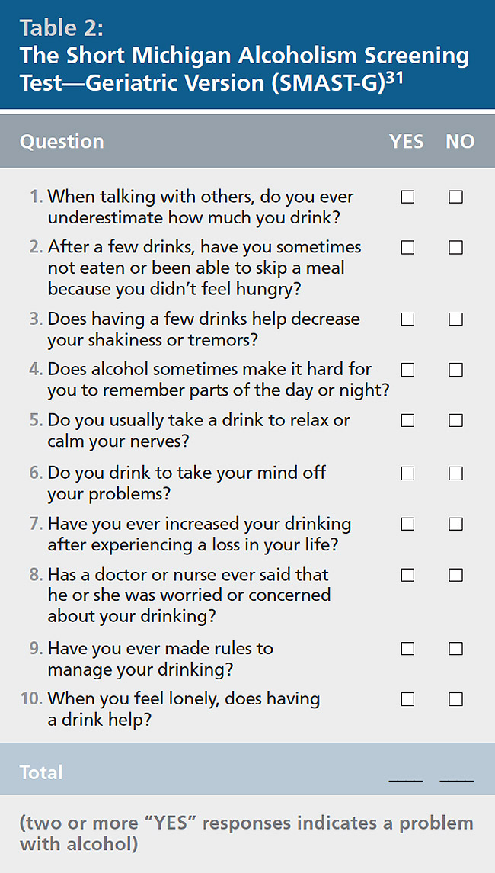The height and width of the screenshot is (873, 495).
Task: Check YES for question 1 underestimate drinking
Action: (x=407, y=197)
